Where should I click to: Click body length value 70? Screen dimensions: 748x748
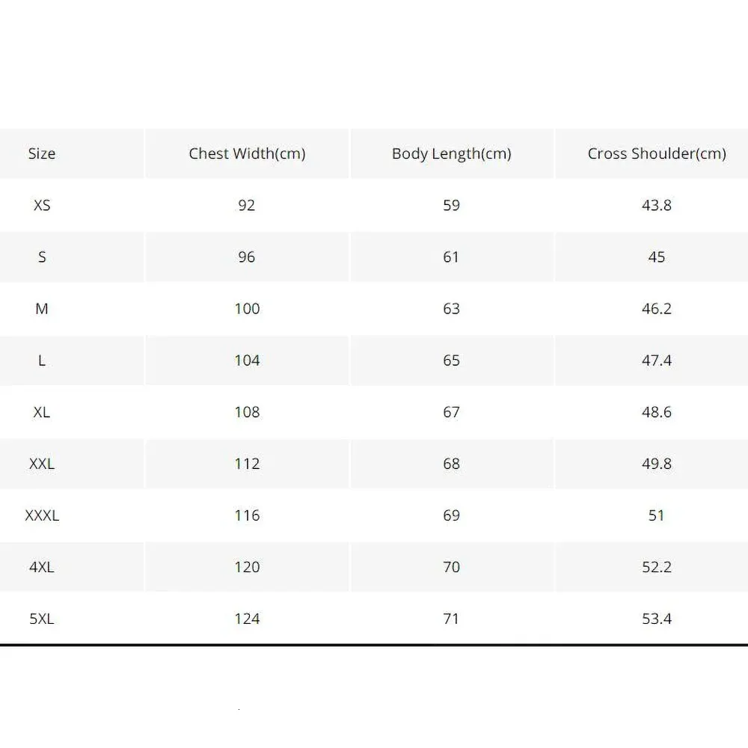pos(451,567)
